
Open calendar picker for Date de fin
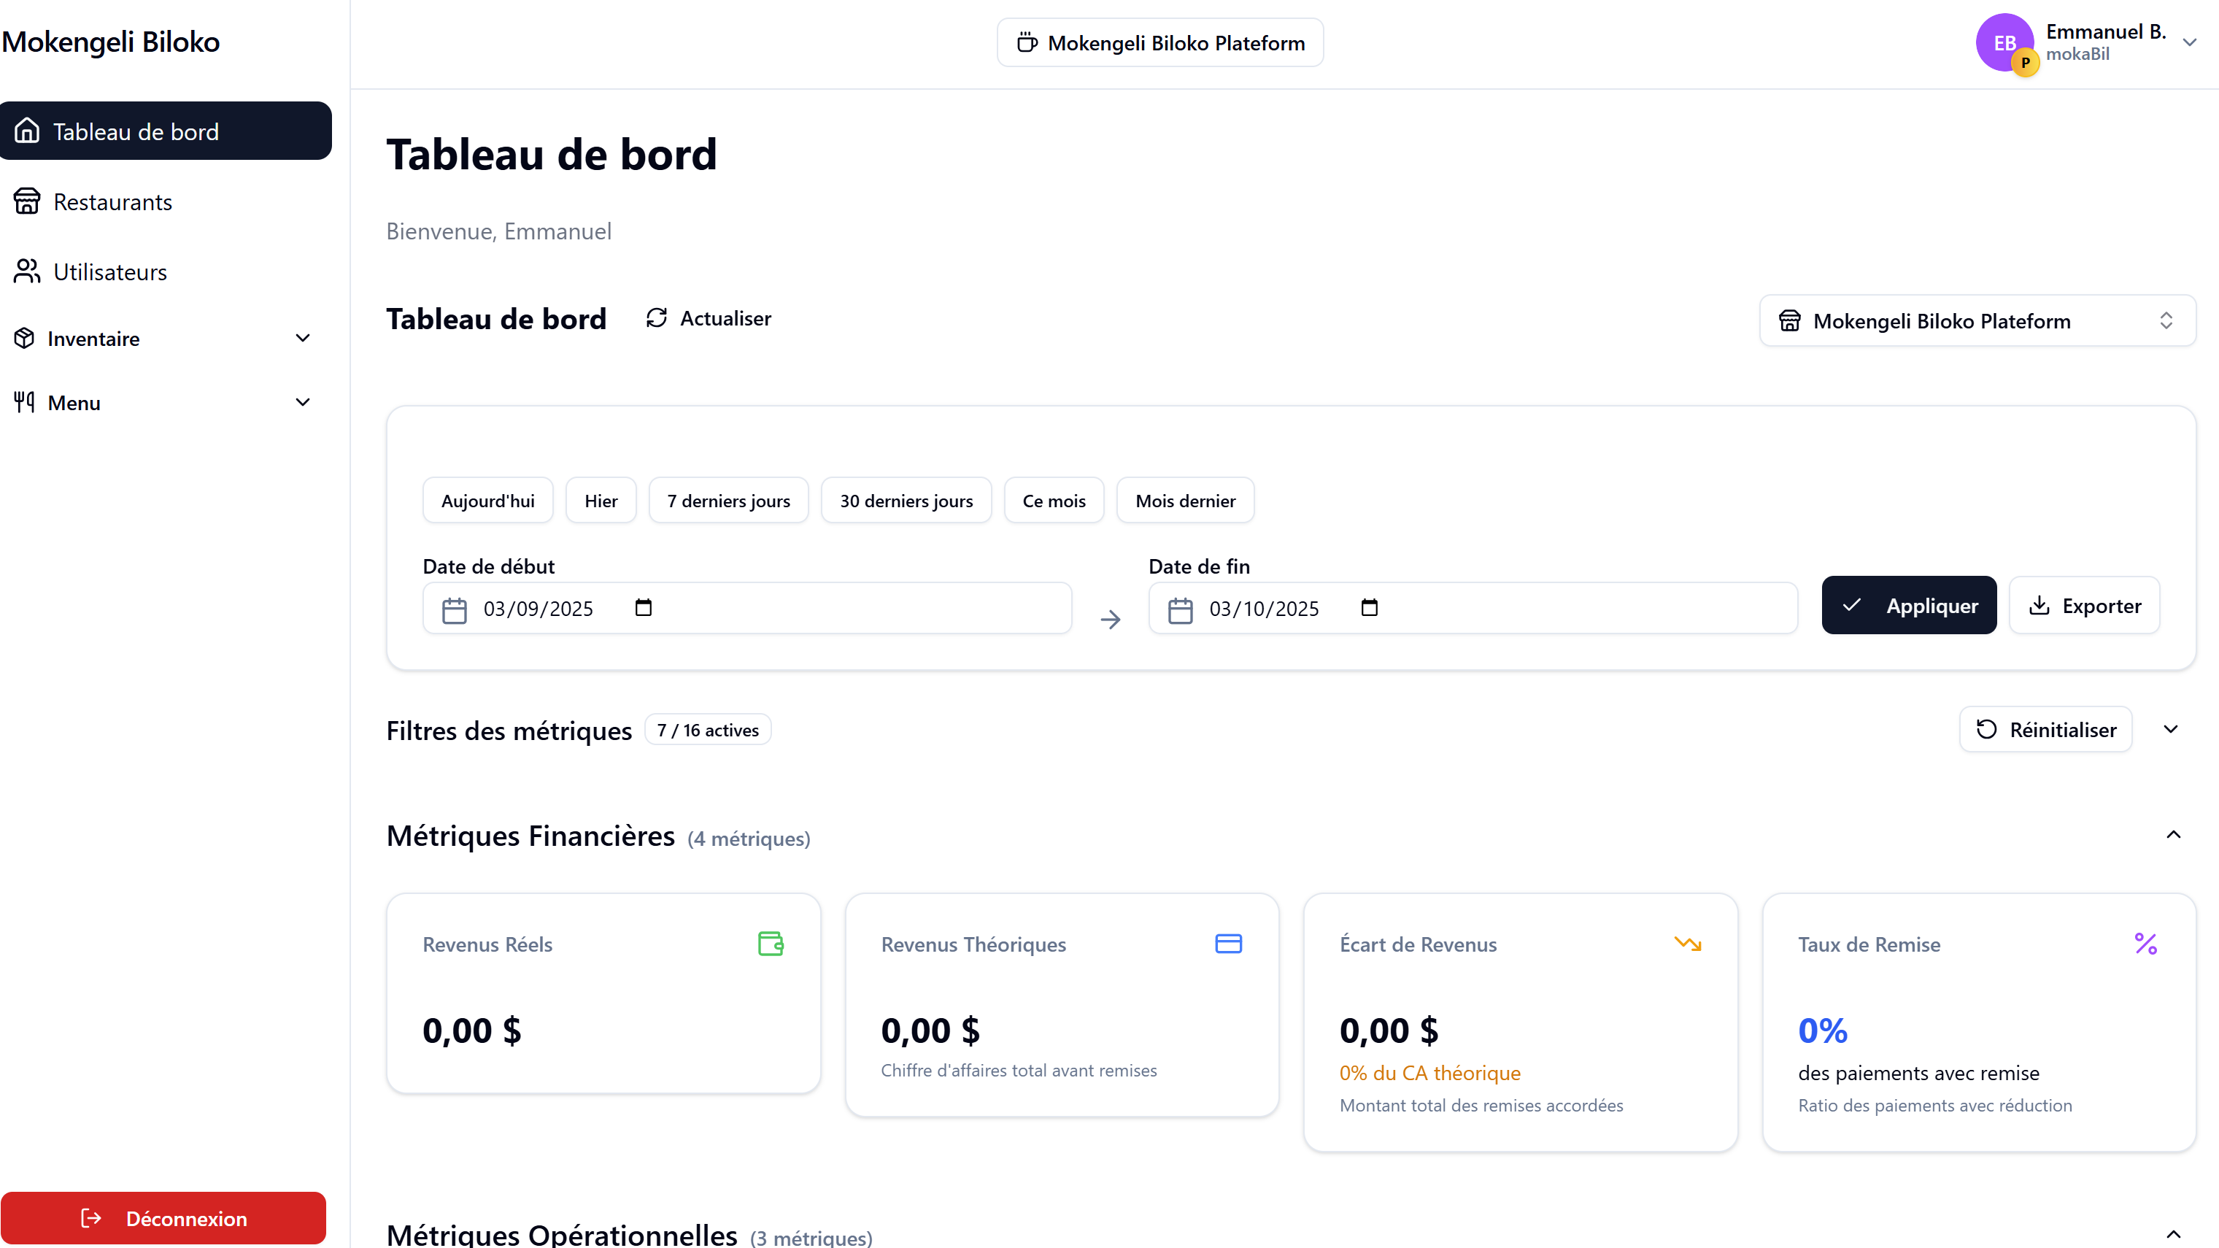[x=1369, y=607]
